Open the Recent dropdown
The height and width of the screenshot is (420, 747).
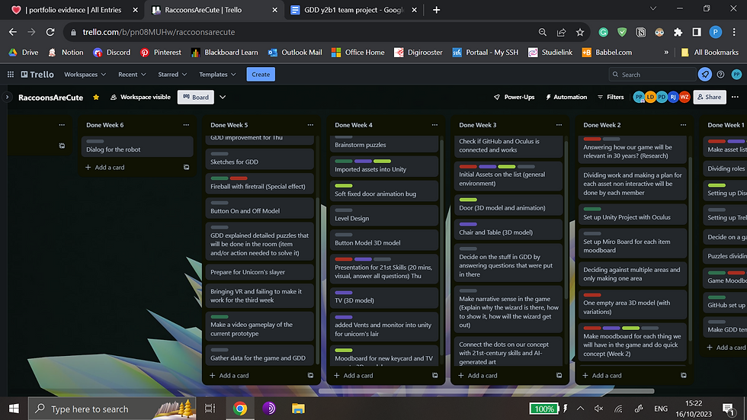(x=132, y=74)
